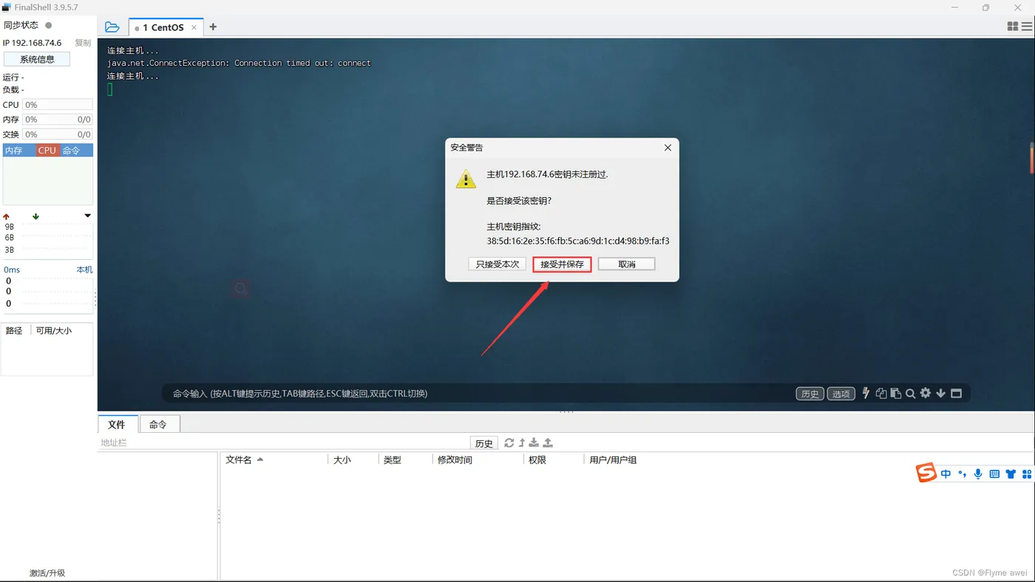
Task: Toggle Sogou punctuation mode icon
Action: tap(962, 474)
